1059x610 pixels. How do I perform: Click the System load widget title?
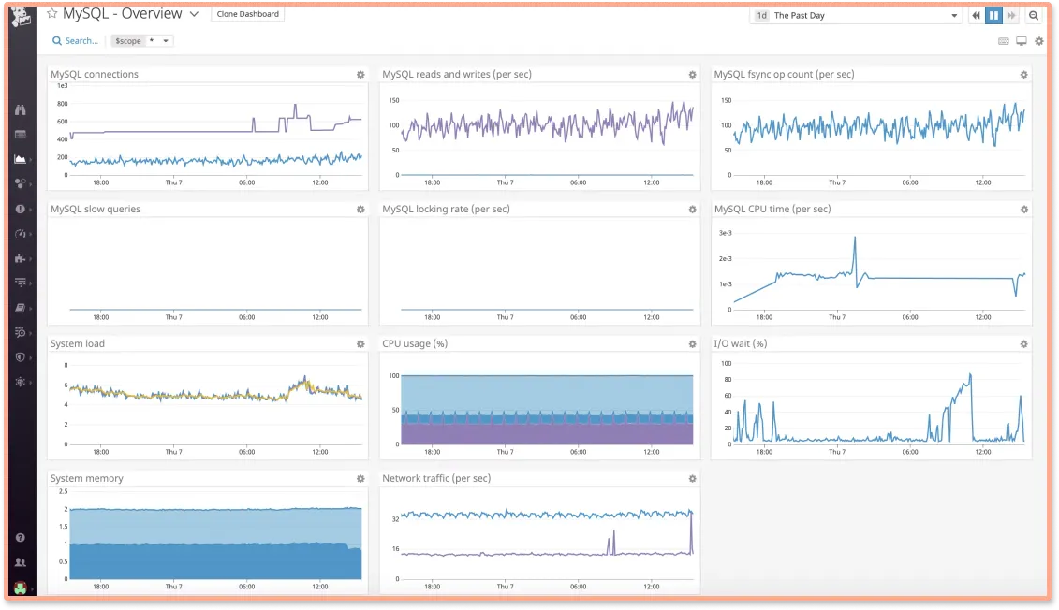click(78, 343)
